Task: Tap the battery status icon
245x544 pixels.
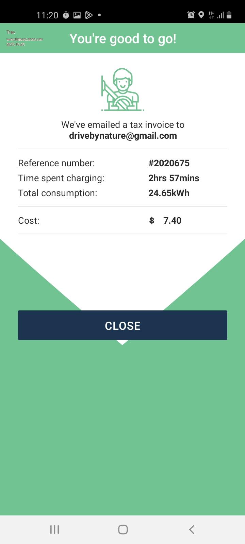Action: tap(229, 15)
